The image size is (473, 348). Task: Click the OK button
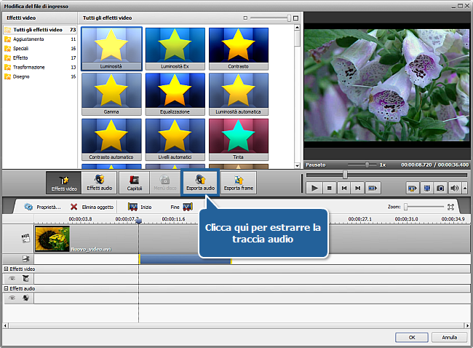click(x=412, y=337)
